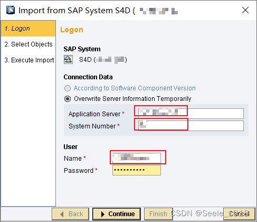257x222 pixels.
Task: Click the 'SAP System' label
Action: click(x=82, y=49)
